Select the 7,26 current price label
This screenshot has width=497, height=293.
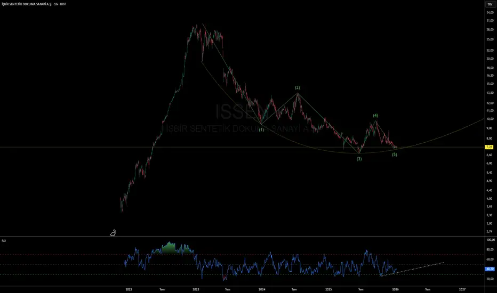[x=490, y=147]
